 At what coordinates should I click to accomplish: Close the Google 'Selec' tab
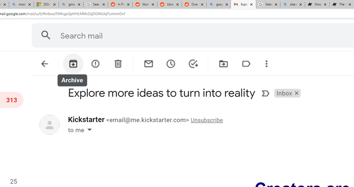(x=276, y=5)
